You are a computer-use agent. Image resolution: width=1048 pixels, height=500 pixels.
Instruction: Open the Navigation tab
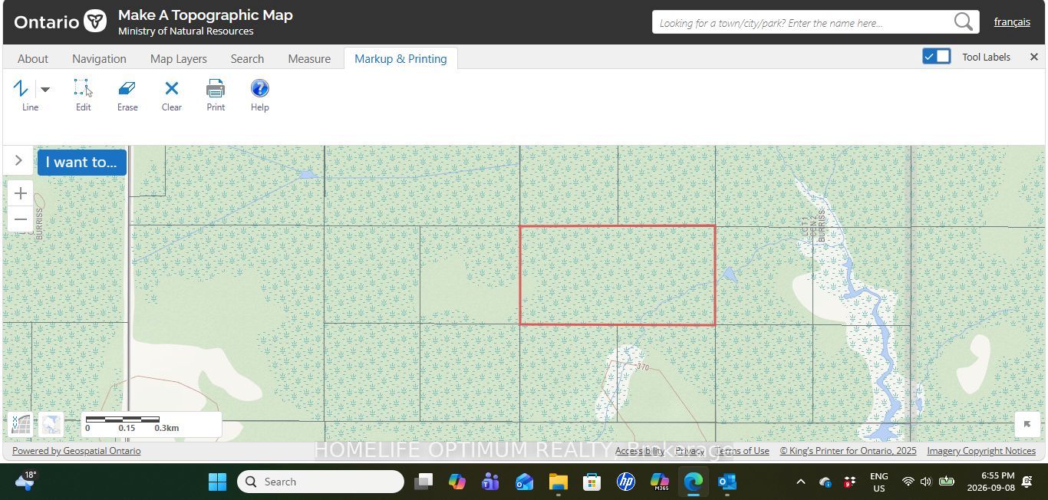tap(99, 58)
